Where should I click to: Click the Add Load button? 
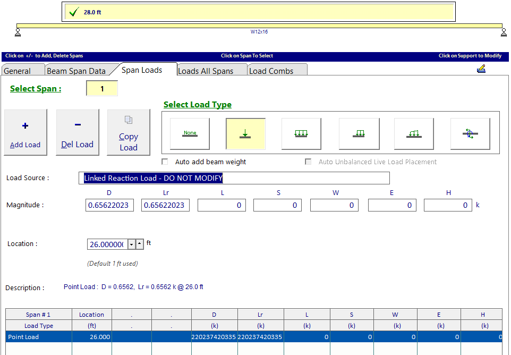tap(25, 132)
